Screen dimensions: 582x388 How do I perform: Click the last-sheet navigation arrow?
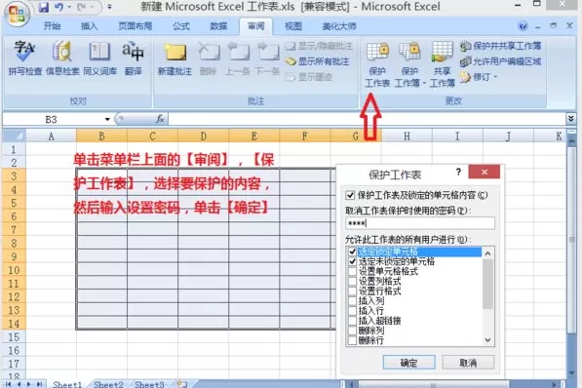click(x=39, y=384)
